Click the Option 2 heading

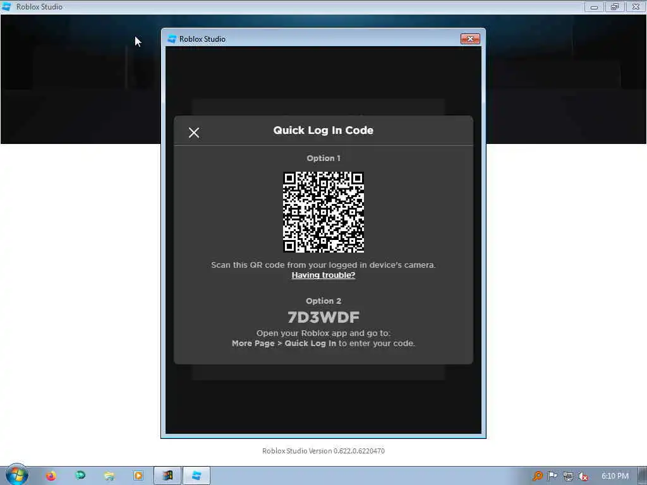pyautogui.click(x=323, y=301)
